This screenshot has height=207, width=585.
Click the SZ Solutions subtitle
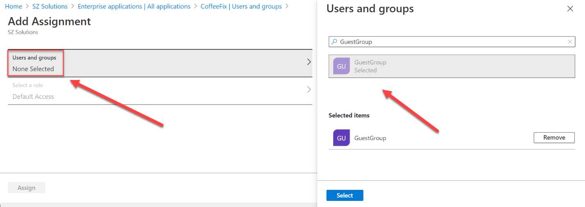point(23,32)
